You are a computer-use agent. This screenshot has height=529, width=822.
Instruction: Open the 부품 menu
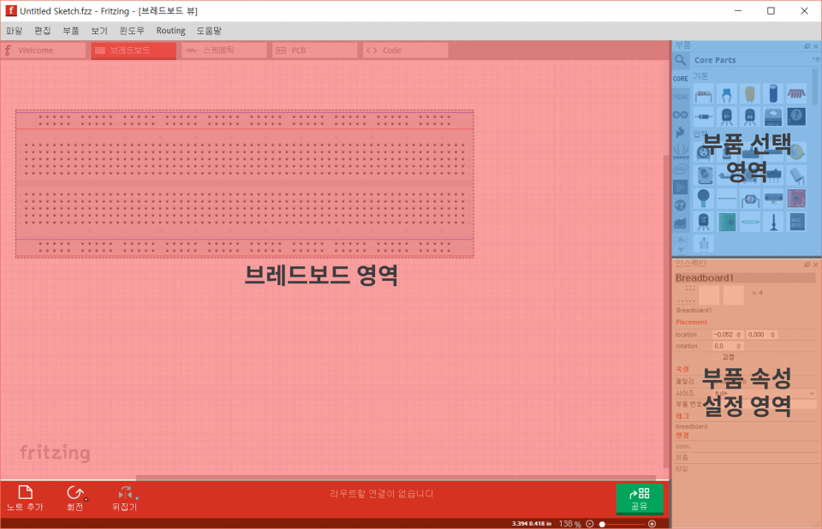[x=71, y=31]
